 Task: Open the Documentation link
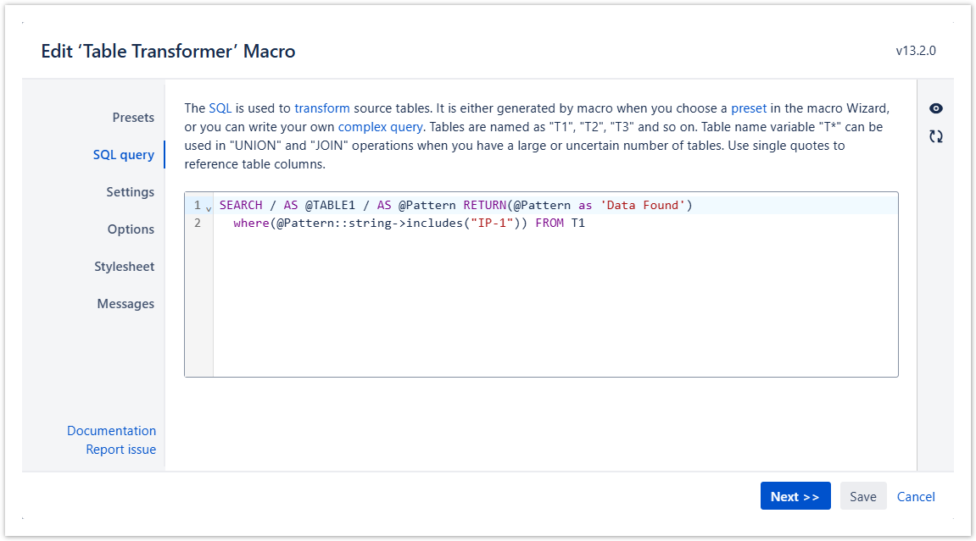tap(111, 431)
